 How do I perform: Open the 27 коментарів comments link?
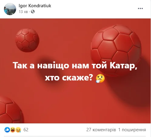point(101,130)
